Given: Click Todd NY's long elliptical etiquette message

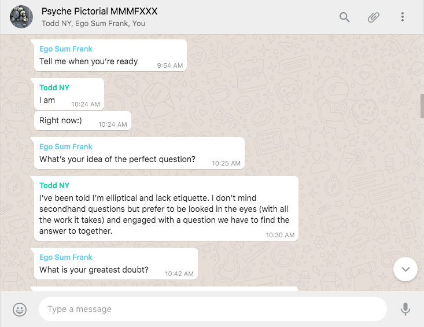Looking at the screenshot, I should click(x=164, y=214).
